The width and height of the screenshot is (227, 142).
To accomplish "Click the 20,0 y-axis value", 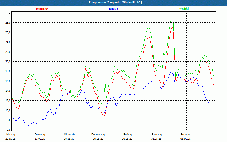I will (8, 62).
